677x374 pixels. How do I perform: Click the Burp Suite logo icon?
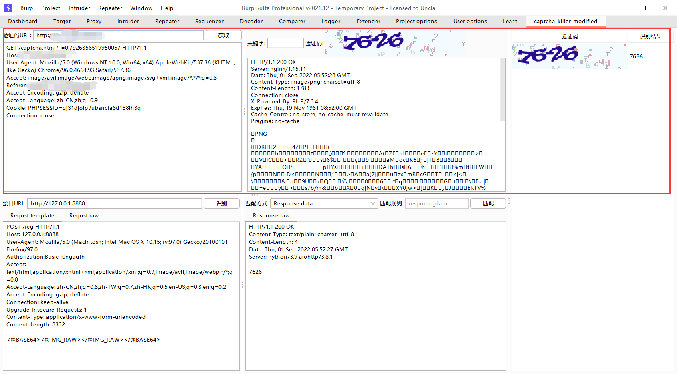[x=8, y=8]
